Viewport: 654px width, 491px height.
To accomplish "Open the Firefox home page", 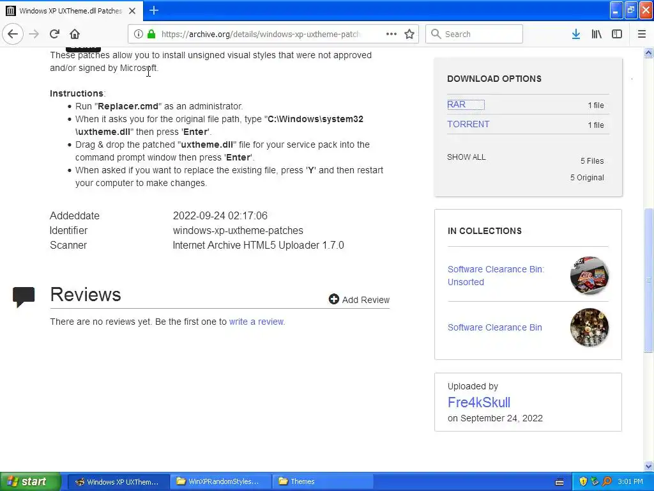I will coord(75,34).
